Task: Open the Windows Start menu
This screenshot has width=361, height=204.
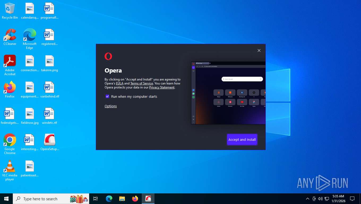Action: (x=6, y=199)
